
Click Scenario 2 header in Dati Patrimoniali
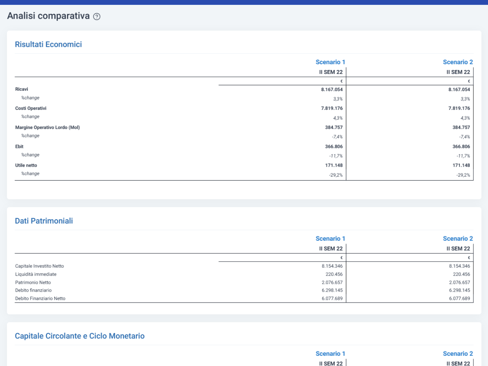pyautogui.click(x=458, y=239)
